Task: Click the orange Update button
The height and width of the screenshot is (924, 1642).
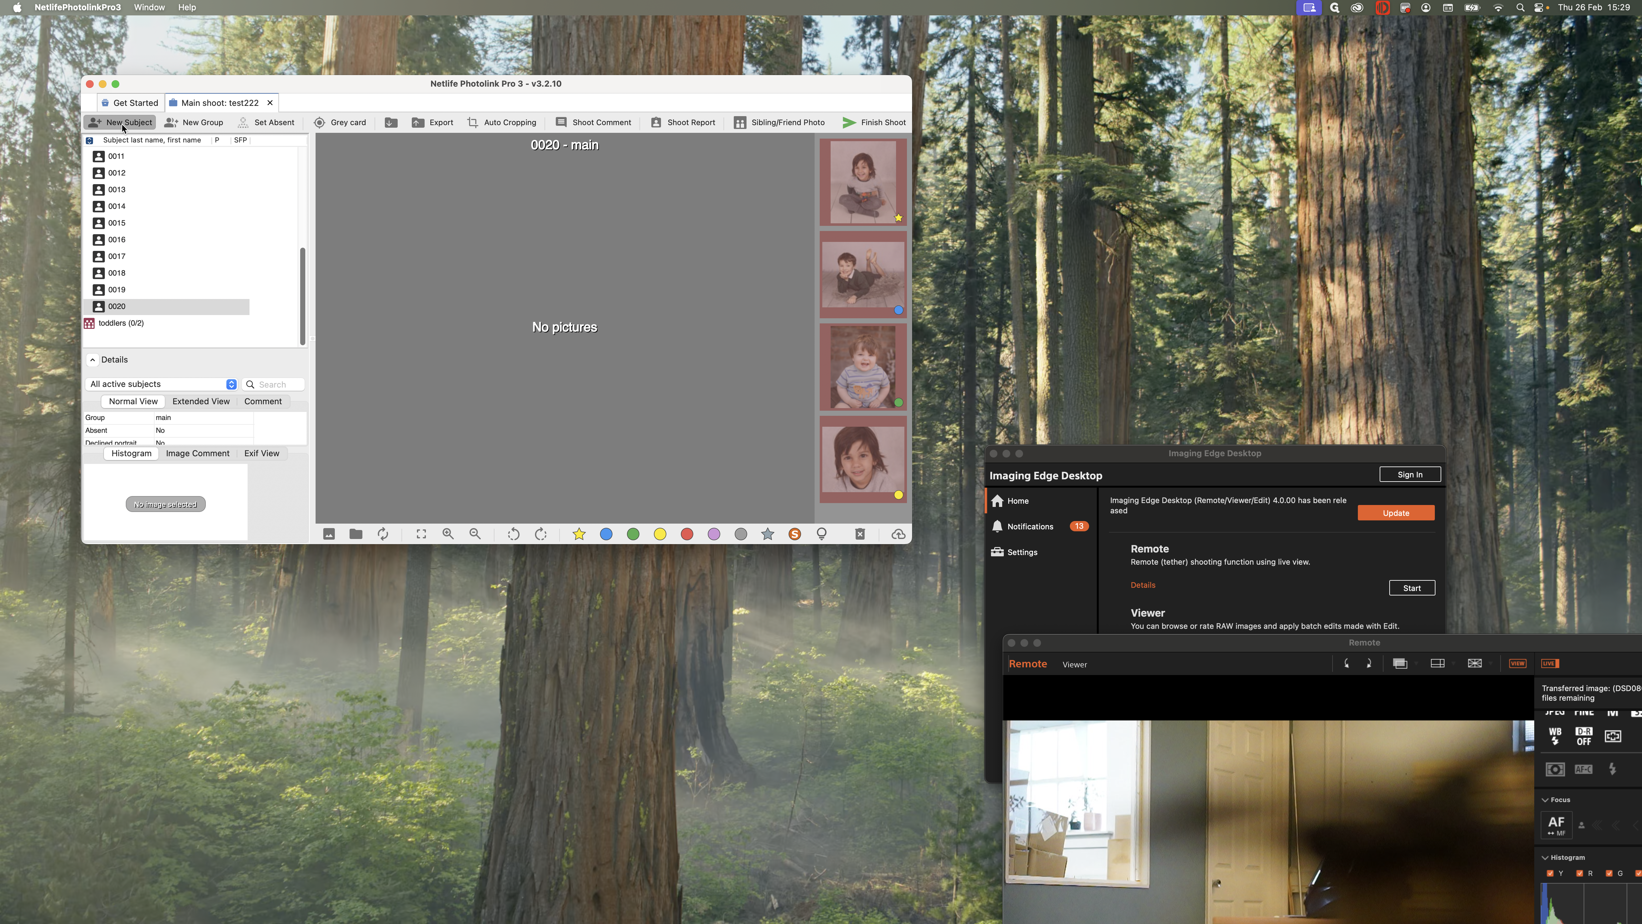Action: (x=1395, y=513)
